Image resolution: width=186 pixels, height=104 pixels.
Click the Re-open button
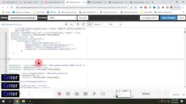point(83,18)
